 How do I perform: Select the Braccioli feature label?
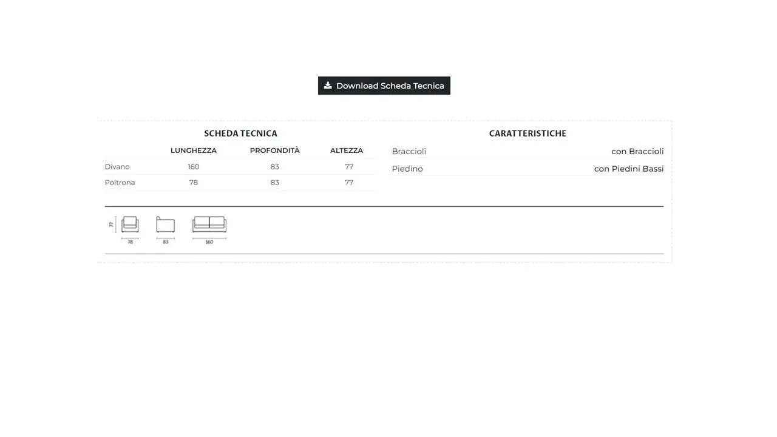(409, 152)
